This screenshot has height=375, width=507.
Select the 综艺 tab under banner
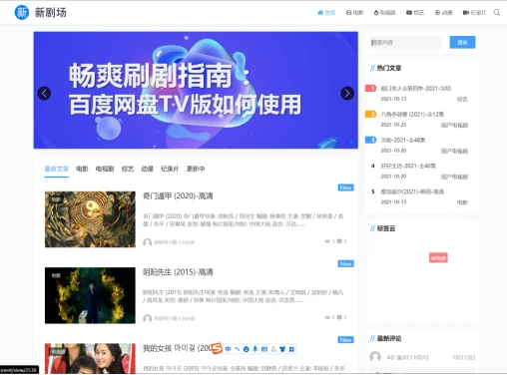pos(128,169)
